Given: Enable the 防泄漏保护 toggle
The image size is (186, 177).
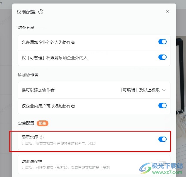Looking at the screenshot, I should pyautogui.click(x=163, y=163).
